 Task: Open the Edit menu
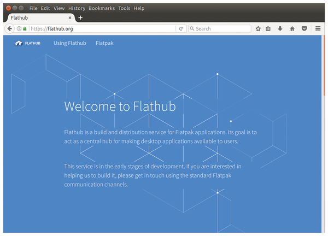[45, 8]
